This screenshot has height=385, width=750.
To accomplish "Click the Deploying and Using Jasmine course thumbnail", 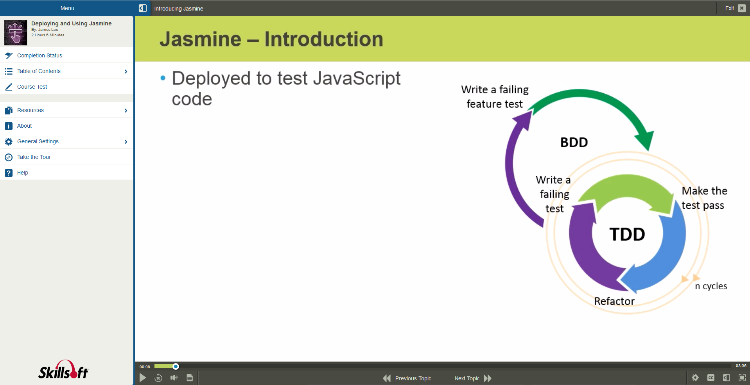I will (x=15, y=32).
